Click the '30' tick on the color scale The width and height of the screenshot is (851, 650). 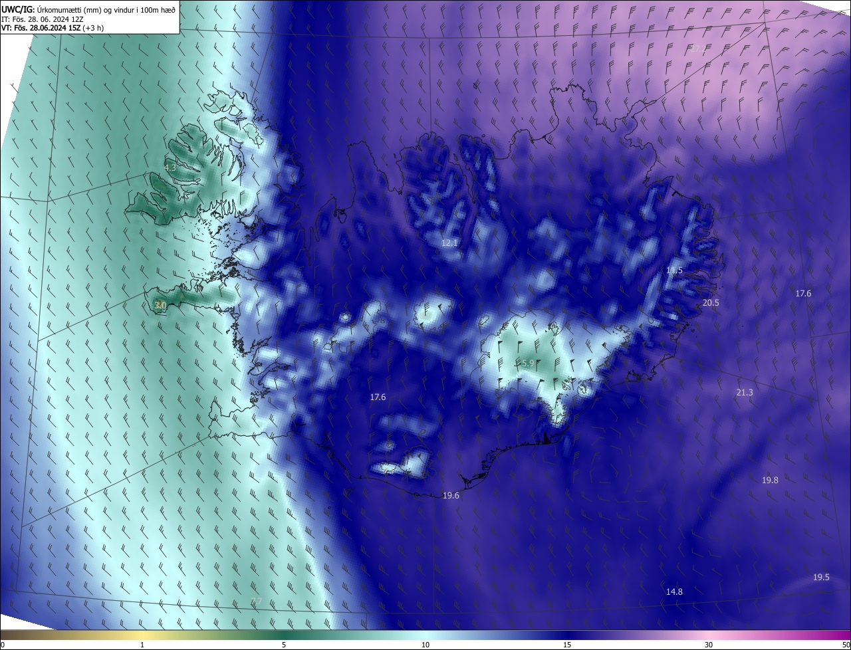coord(709,645)
